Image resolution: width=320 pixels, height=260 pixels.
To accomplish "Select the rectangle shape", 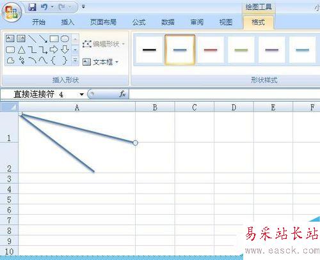I will click(x=54, y=39).
